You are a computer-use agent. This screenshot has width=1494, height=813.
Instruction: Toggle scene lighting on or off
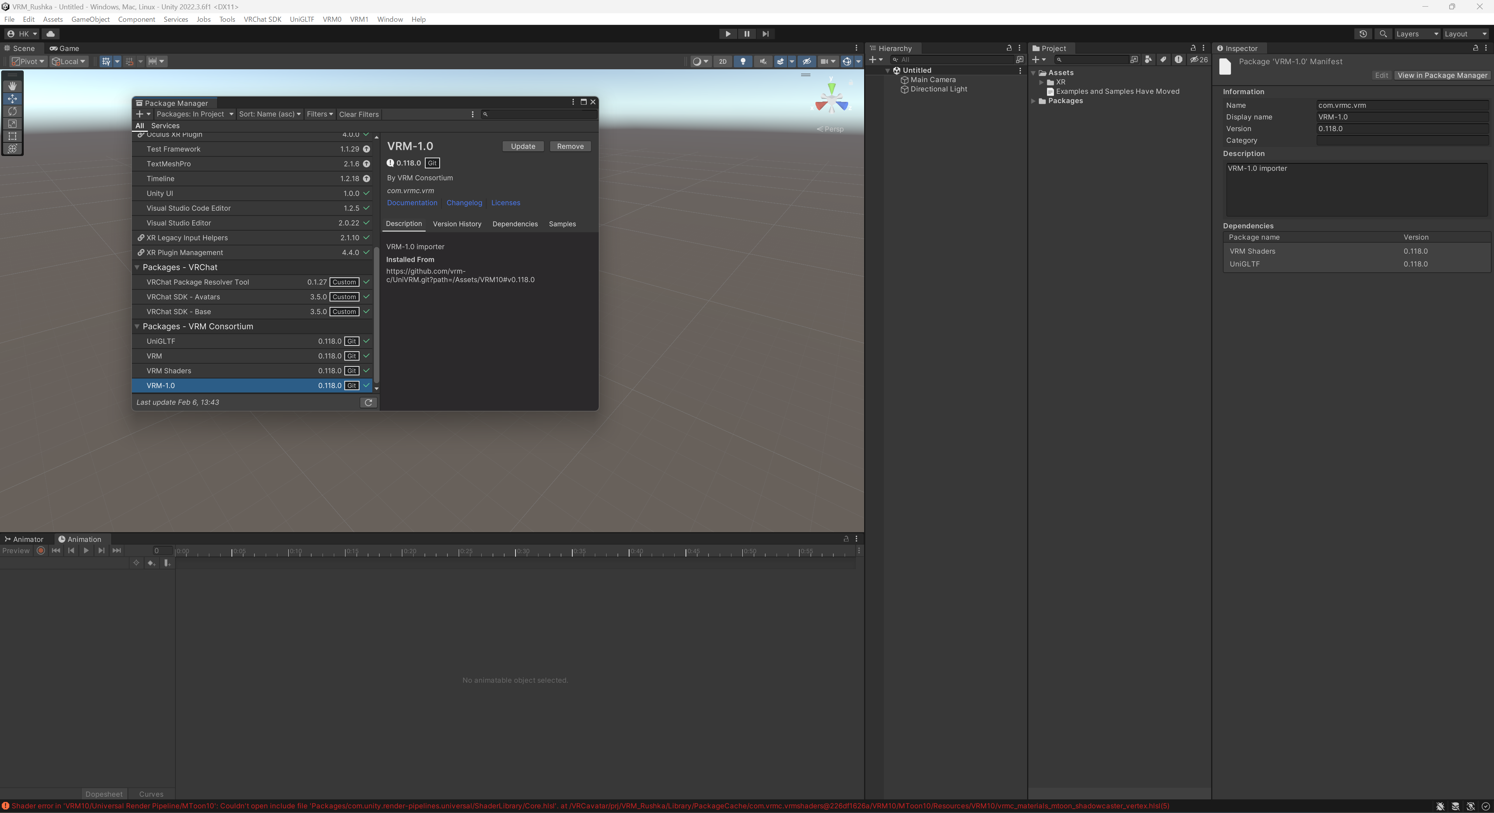[743, 61]
